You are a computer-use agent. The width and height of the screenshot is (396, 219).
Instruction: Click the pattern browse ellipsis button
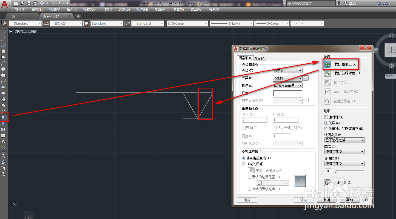tap(306, 78)
